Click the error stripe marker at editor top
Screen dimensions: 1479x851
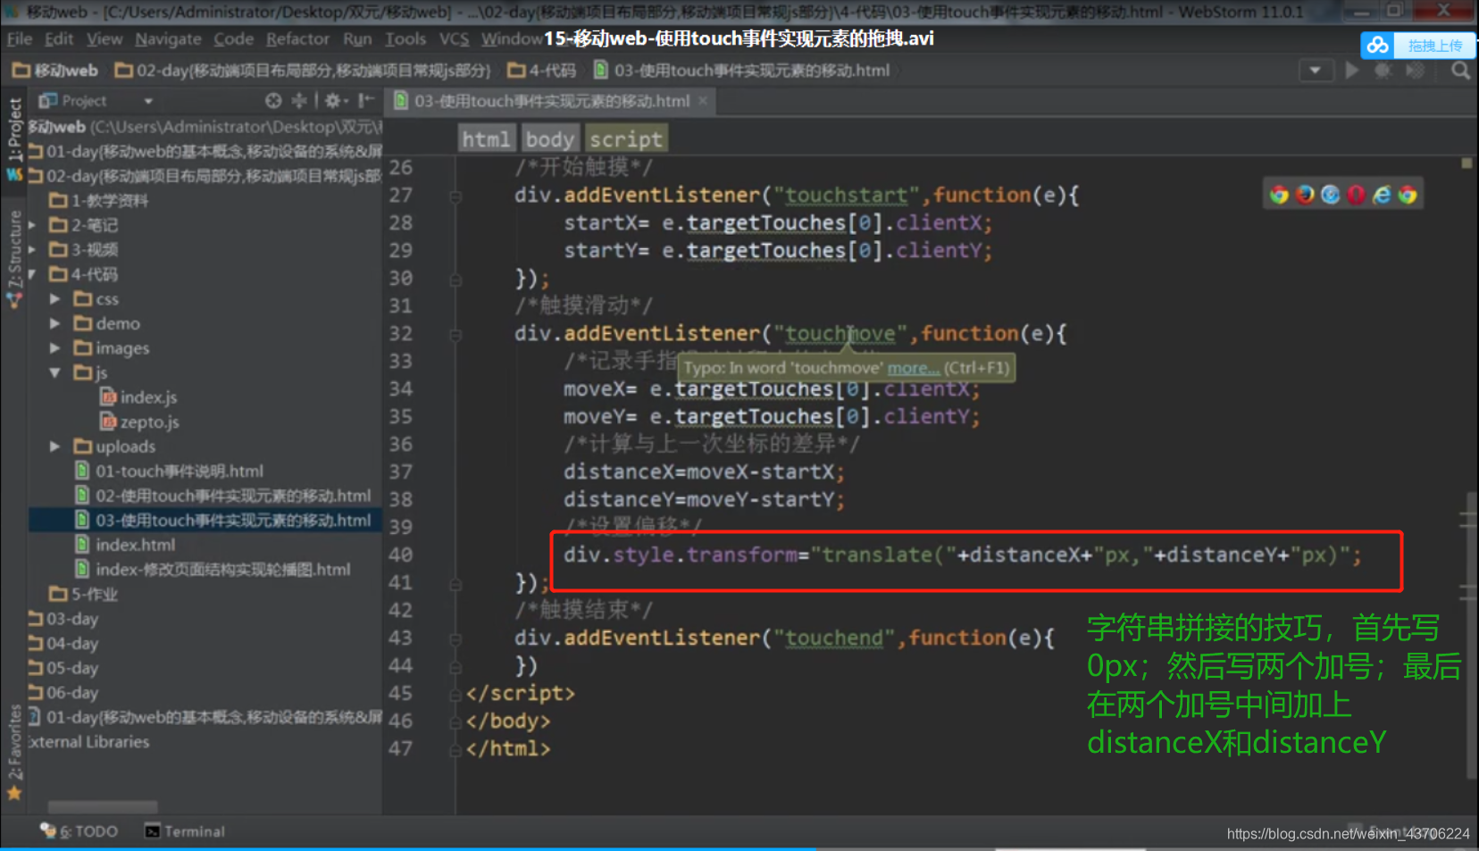(x=1466, y=163)
